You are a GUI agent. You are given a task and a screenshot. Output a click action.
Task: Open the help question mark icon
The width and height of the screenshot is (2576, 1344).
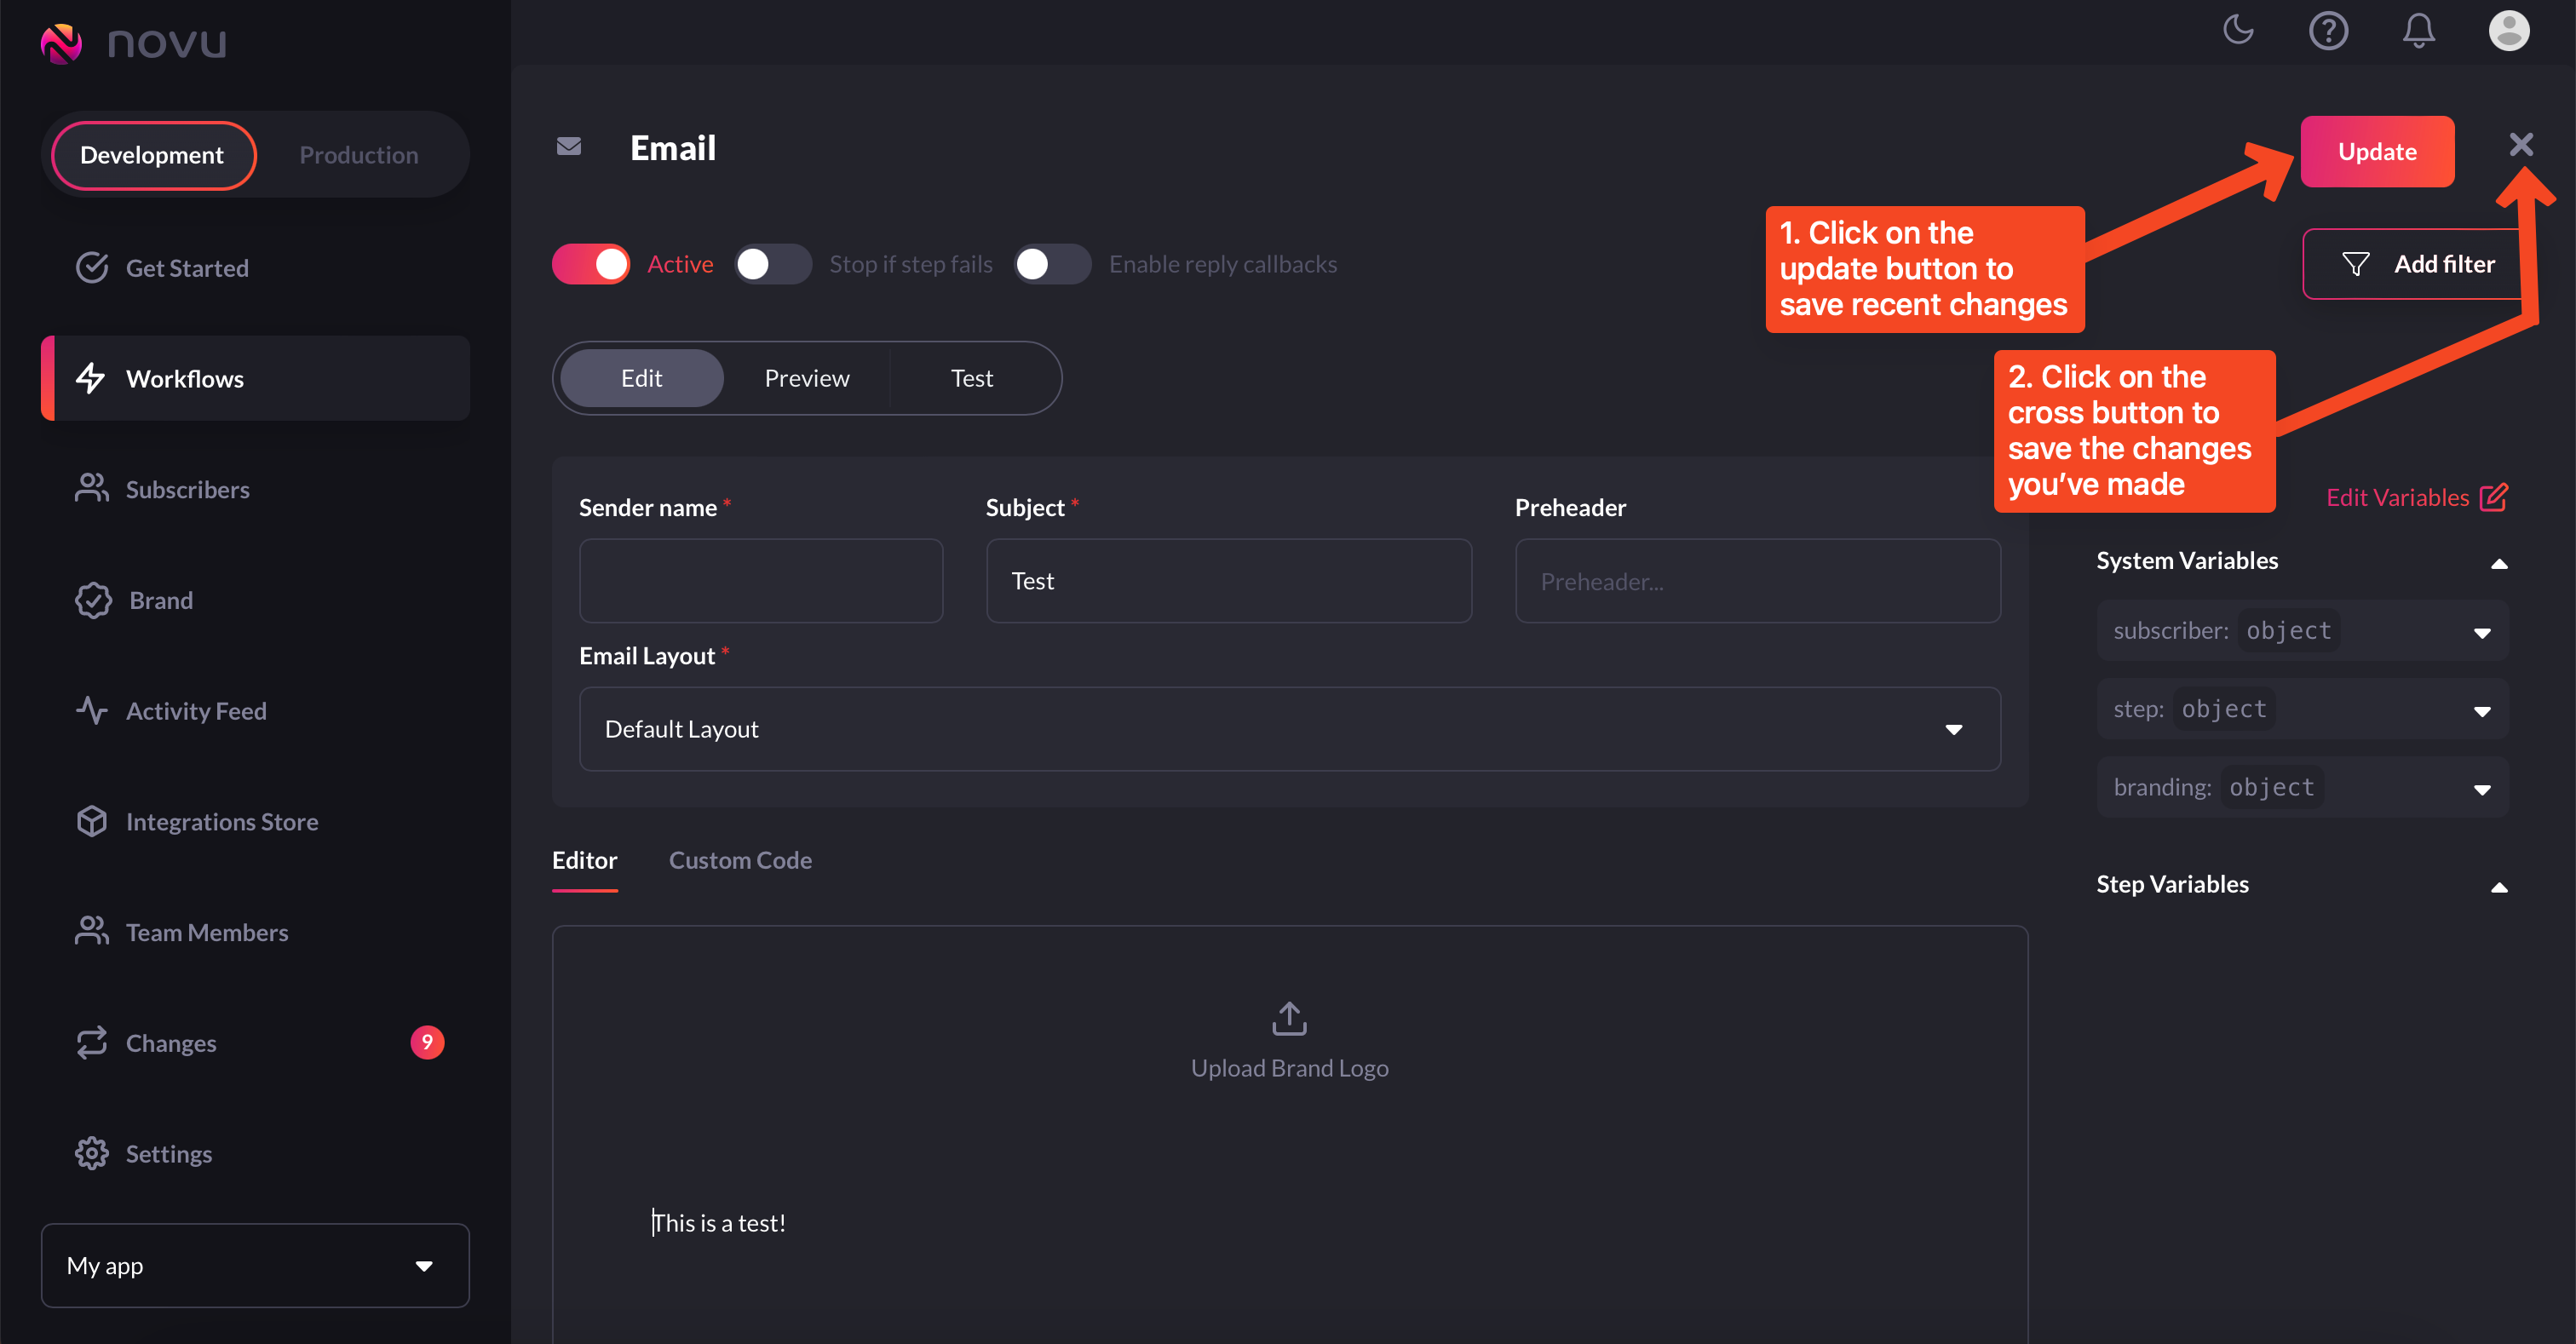[2327, 30]
